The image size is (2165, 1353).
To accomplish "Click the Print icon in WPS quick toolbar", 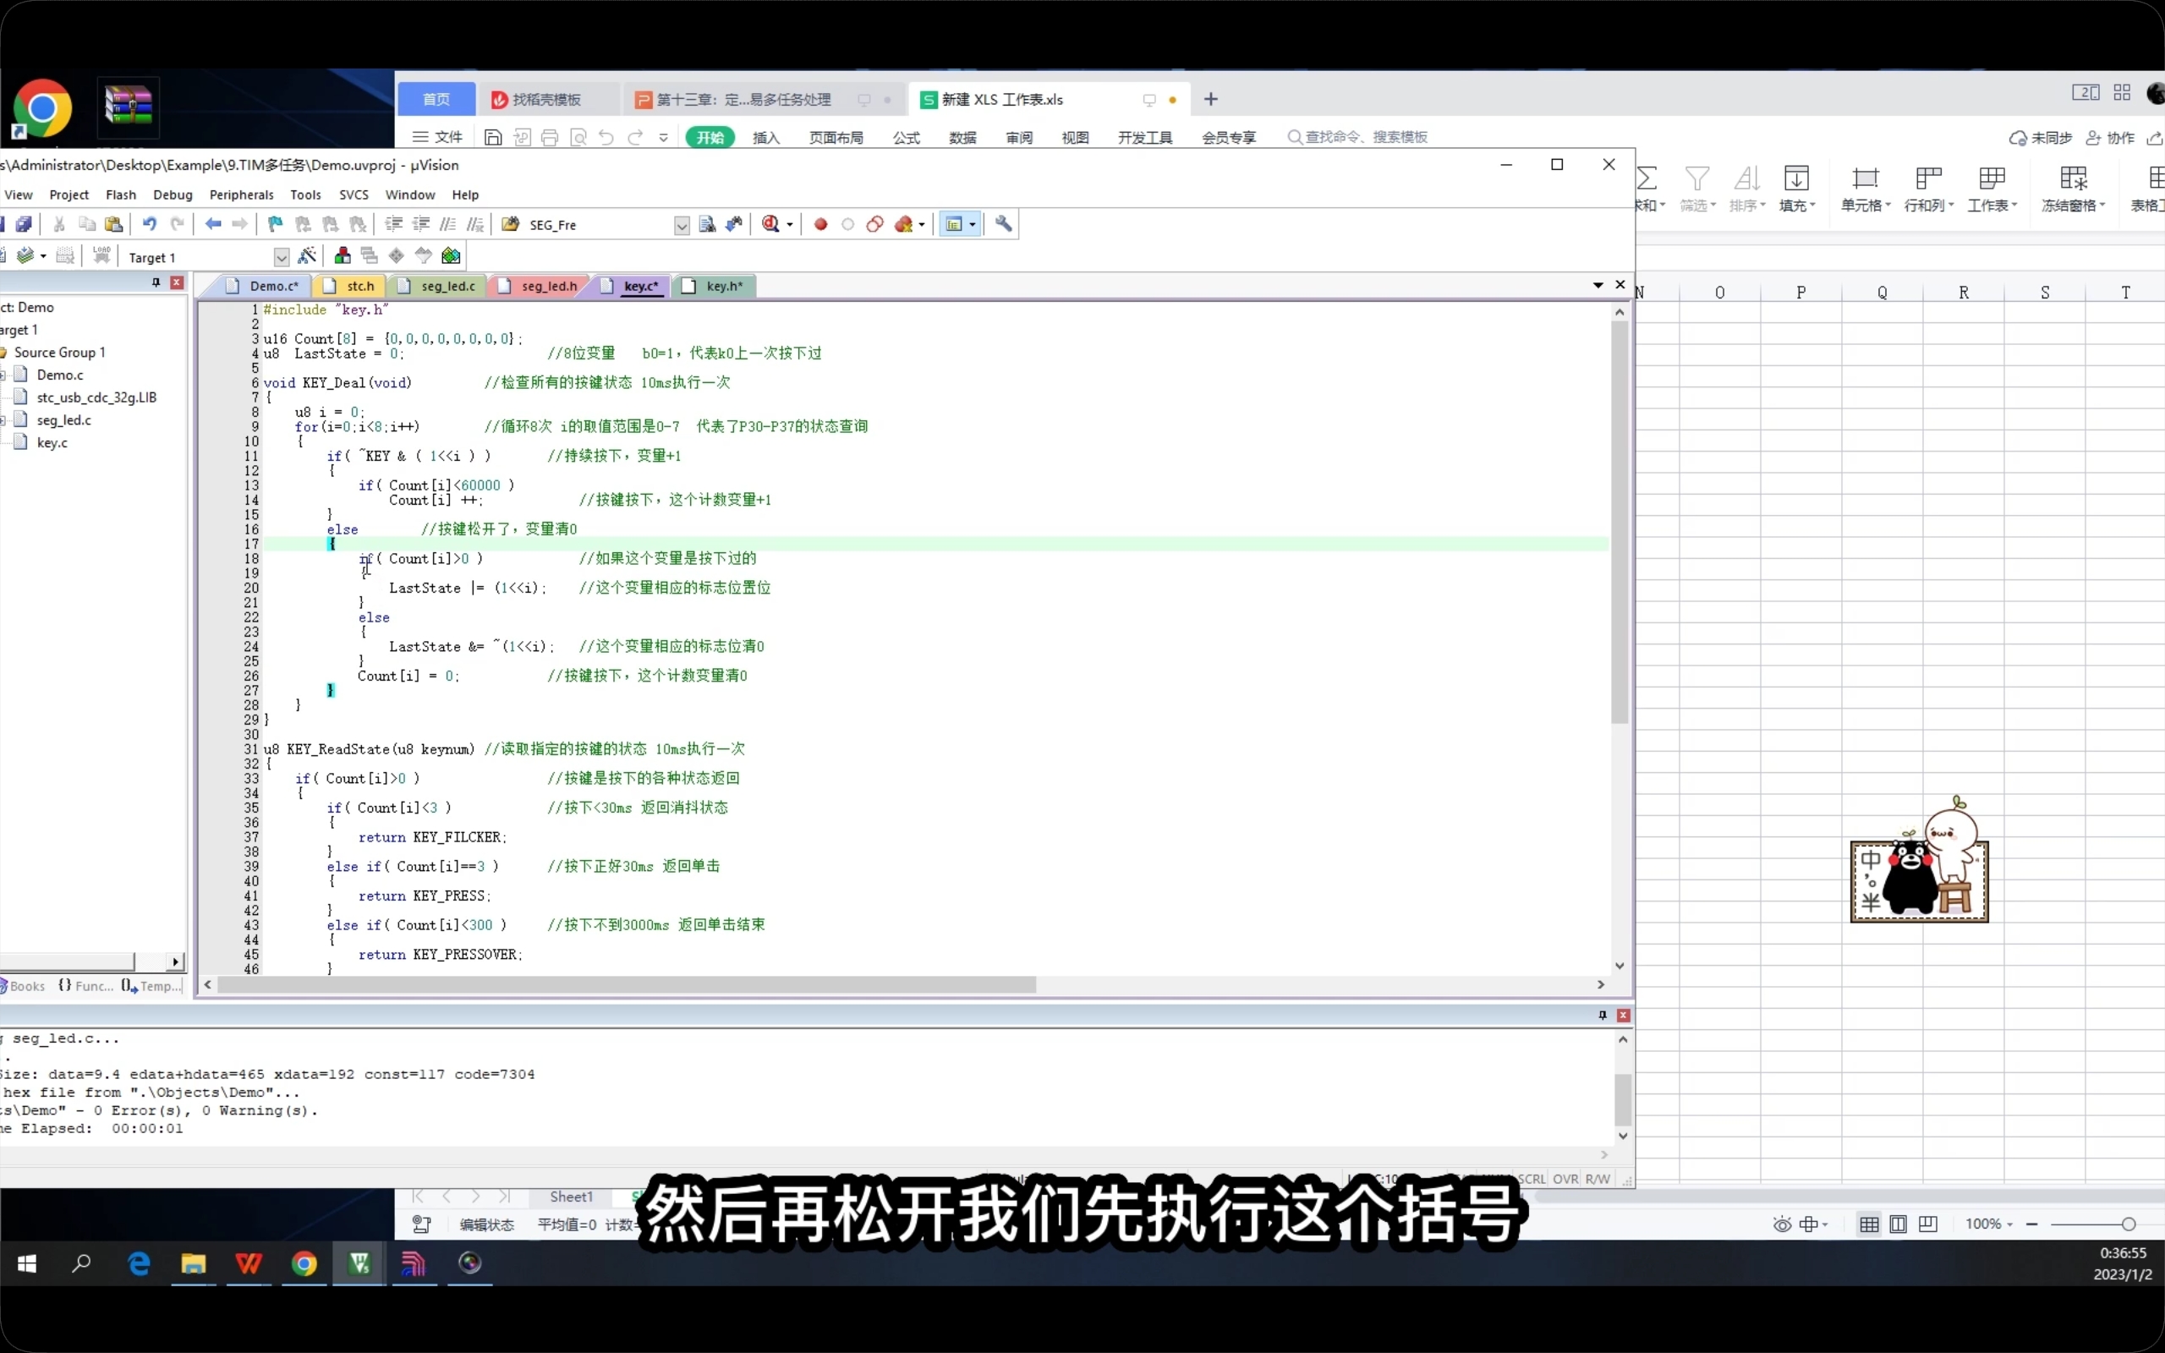I will [551, 138].
